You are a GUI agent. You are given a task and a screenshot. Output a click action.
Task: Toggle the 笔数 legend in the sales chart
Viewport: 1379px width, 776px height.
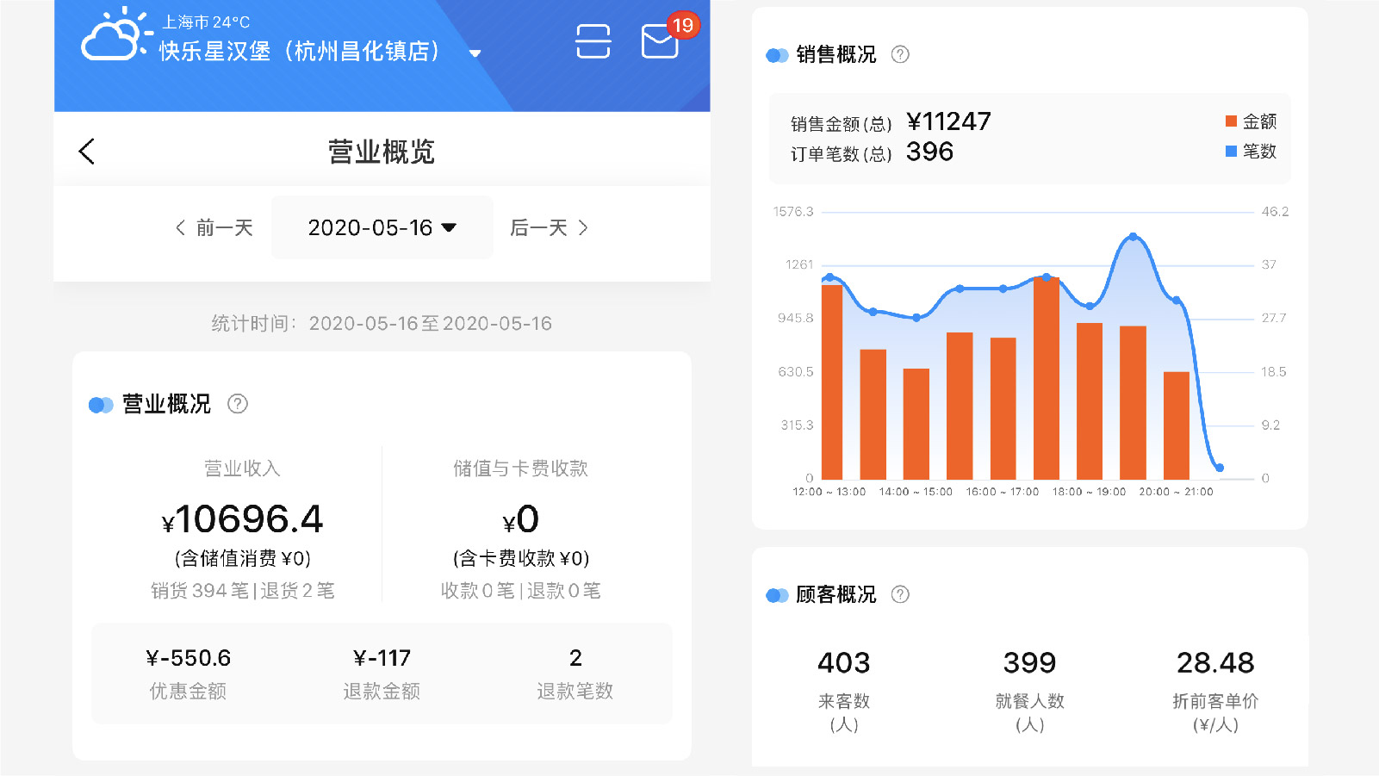click(1251, 152)
